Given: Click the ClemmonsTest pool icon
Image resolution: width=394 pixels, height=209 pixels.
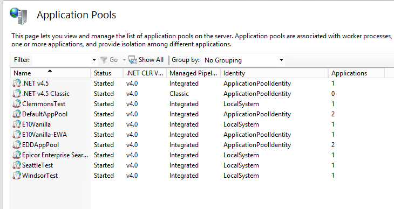Looking at the screenshot, I should (x=17, y=103).
